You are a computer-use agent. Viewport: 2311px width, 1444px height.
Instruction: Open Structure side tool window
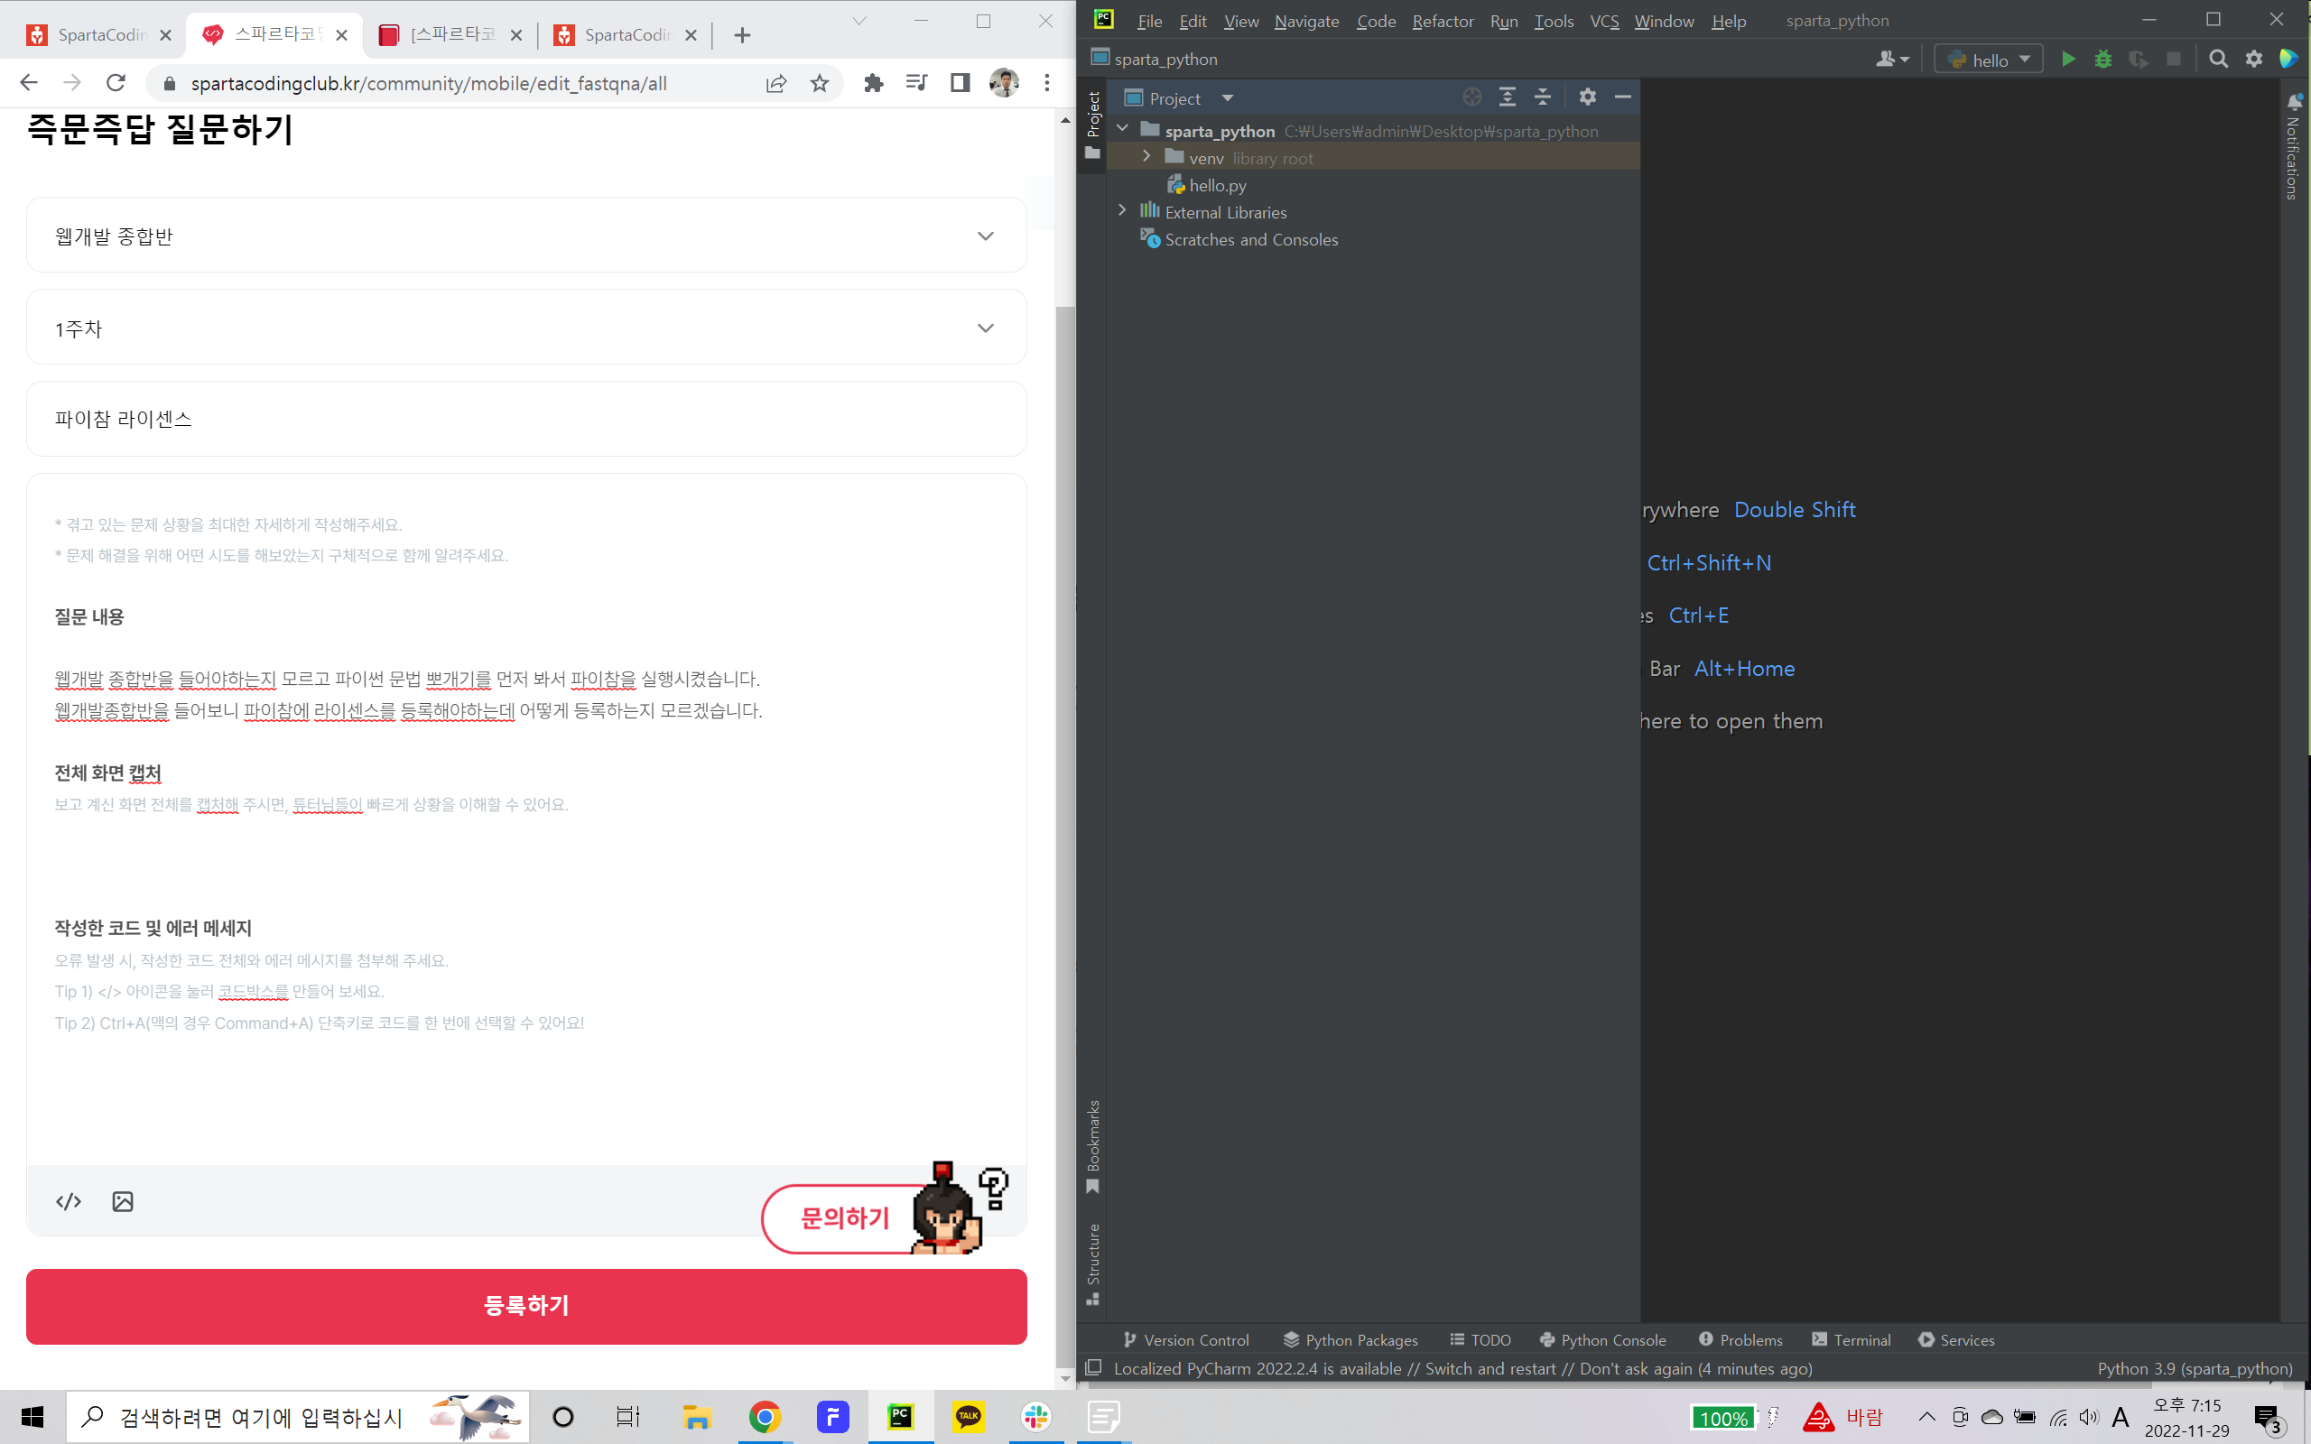pyautogui.click(x=1092, y=1263)
